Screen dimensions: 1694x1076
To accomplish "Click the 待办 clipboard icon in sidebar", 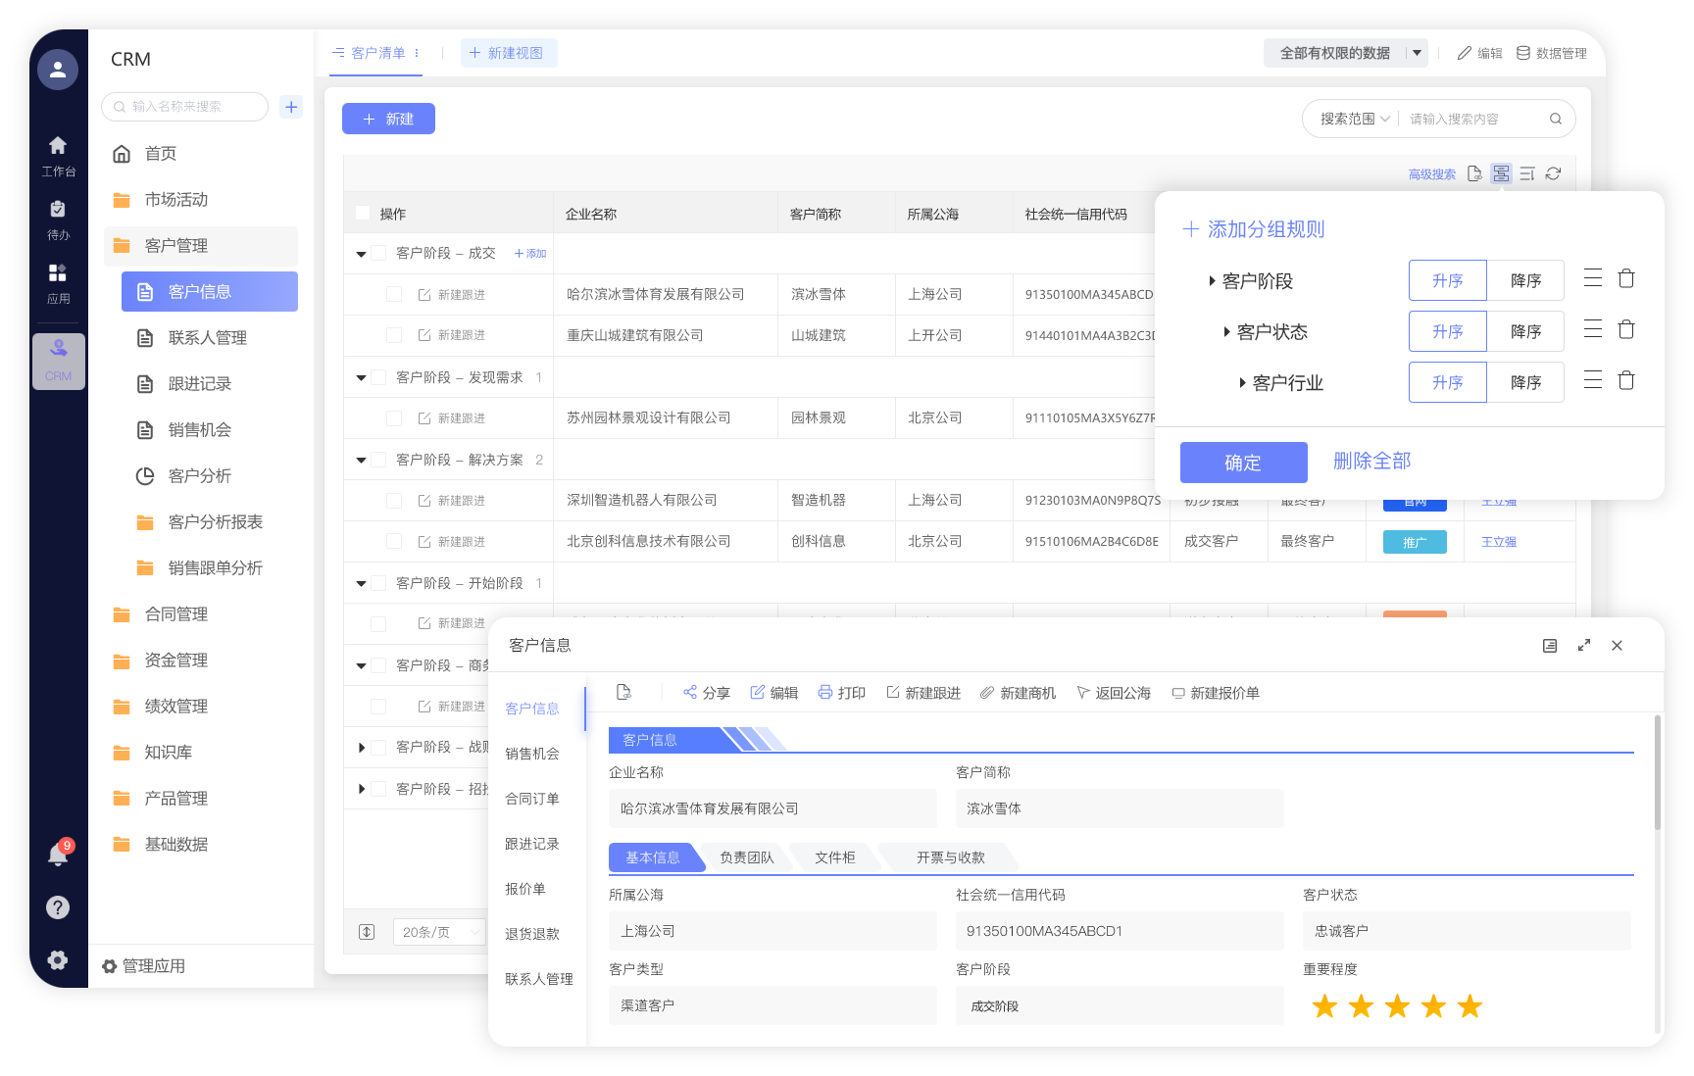I will [58, 209].
